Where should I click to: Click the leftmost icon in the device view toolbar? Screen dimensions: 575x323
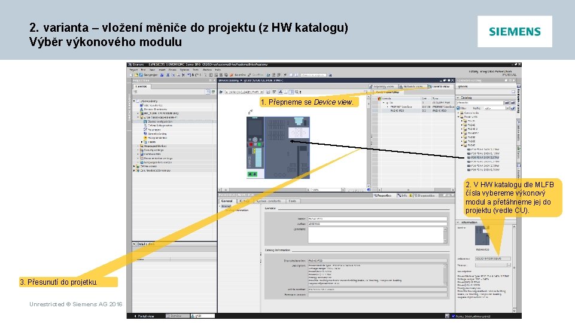point(221,92)
